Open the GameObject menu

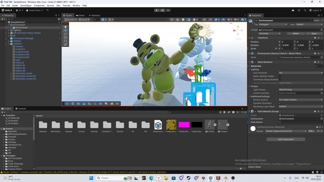click(x=26, y=5)
